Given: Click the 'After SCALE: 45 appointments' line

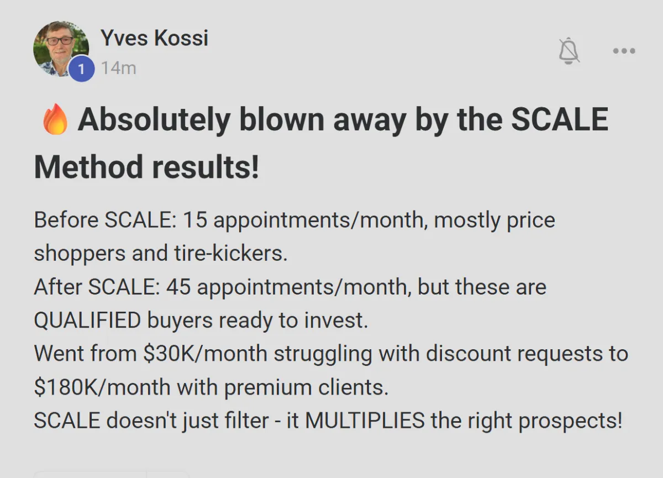Looking at the screenshot, I should (290, 287).
